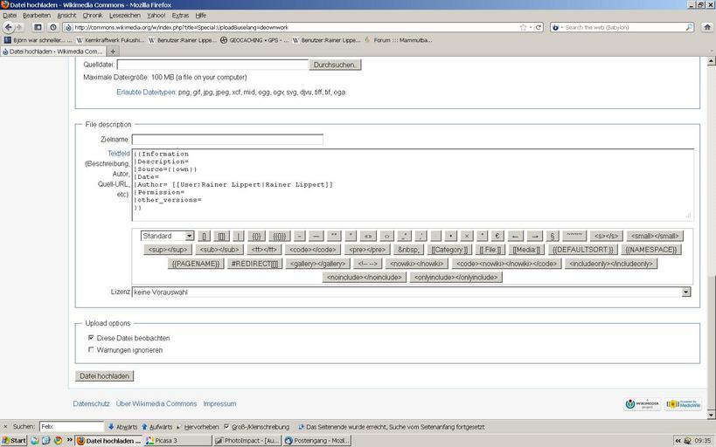Click the Quelldatei file path field
The image size is (716, 447).
click(212, 65)
